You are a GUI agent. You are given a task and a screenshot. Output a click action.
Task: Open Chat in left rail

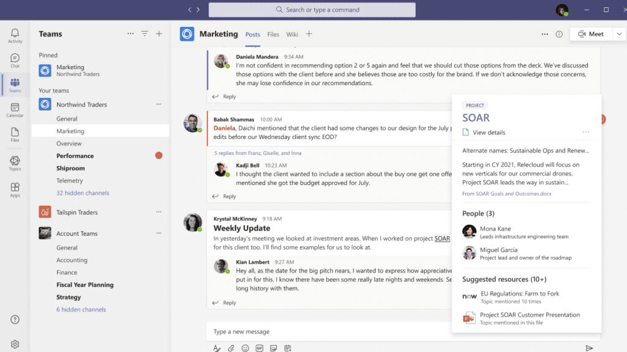(x=15, y=61)
